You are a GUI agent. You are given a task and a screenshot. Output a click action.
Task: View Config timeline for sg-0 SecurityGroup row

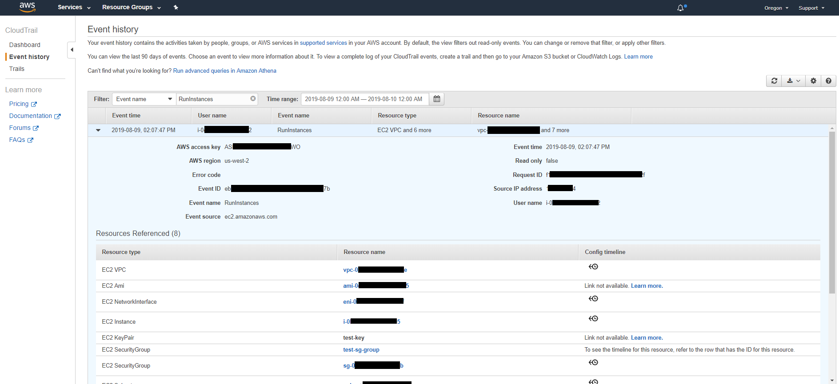tap(593, 362)
